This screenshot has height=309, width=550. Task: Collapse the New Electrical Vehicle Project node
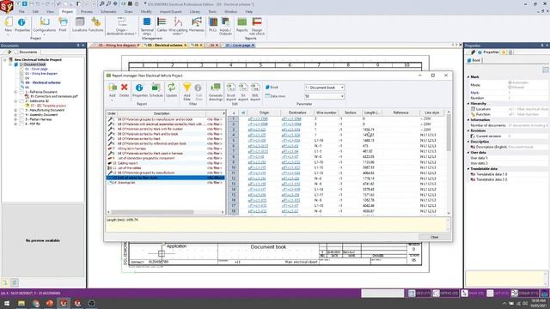tap(5, 60)
